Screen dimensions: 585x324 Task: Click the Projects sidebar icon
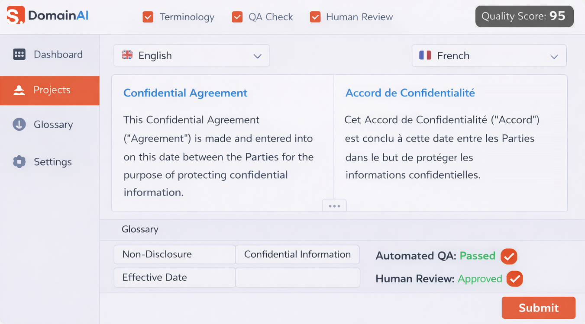tap(19, 90)
